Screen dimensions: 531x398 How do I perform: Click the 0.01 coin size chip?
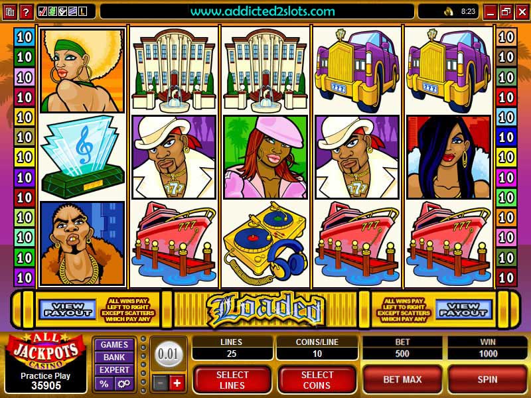pos(169,354)
